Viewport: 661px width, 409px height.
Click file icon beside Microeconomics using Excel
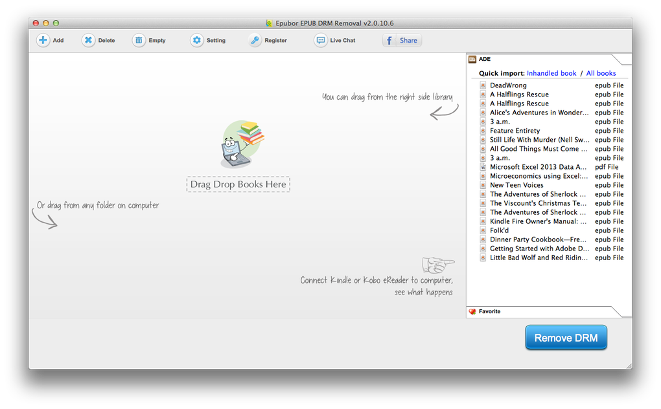(x=483, y=176)
